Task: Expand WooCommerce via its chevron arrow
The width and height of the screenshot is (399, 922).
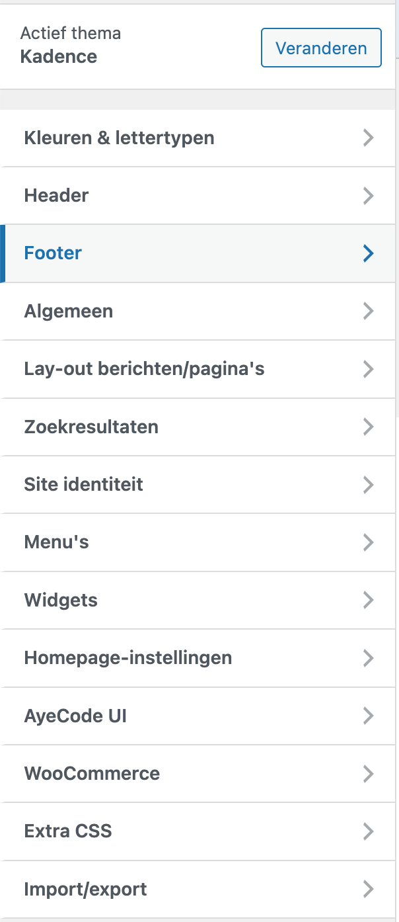Action: [x=368, y=773]
